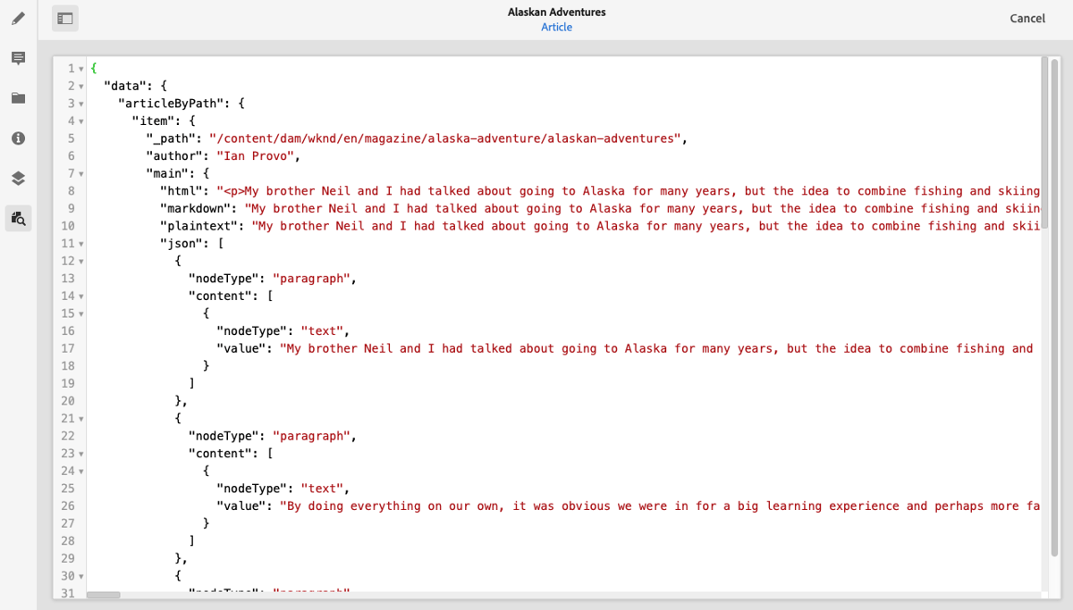This screenshot has height=610, width=1073.
Task: Open the Variations layers icon
Action: [x=19, y=178]
